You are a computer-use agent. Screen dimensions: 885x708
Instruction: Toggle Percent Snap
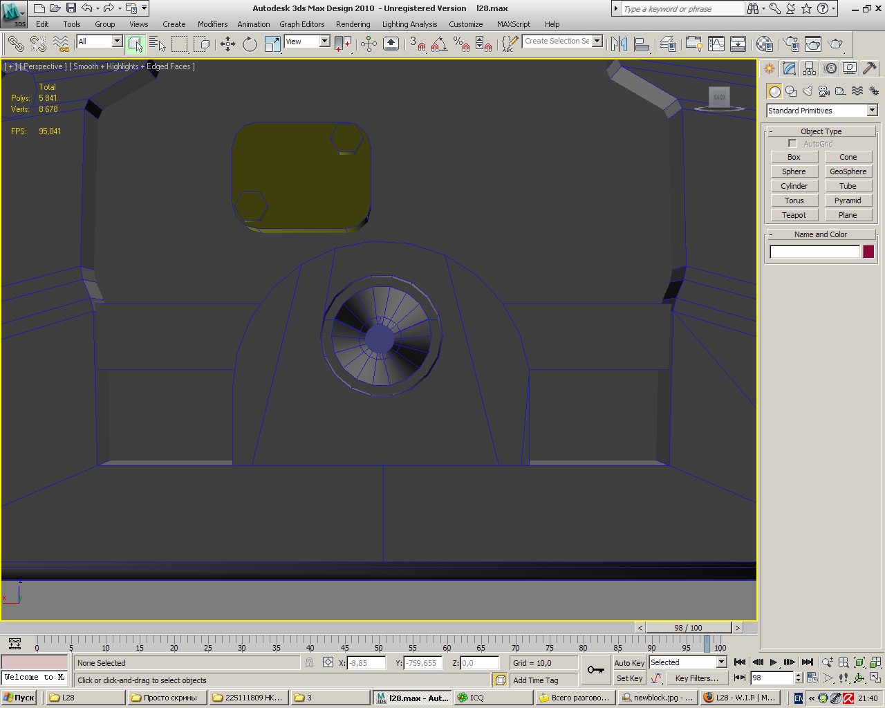[461, 44]
